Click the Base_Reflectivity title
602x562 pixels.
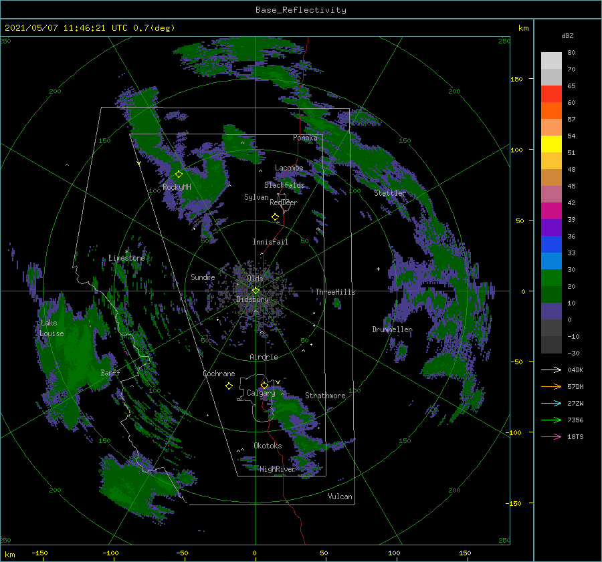coord(301,10)
